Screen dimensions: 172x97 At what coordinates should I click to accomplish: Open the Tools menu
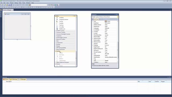pos(24,3)
